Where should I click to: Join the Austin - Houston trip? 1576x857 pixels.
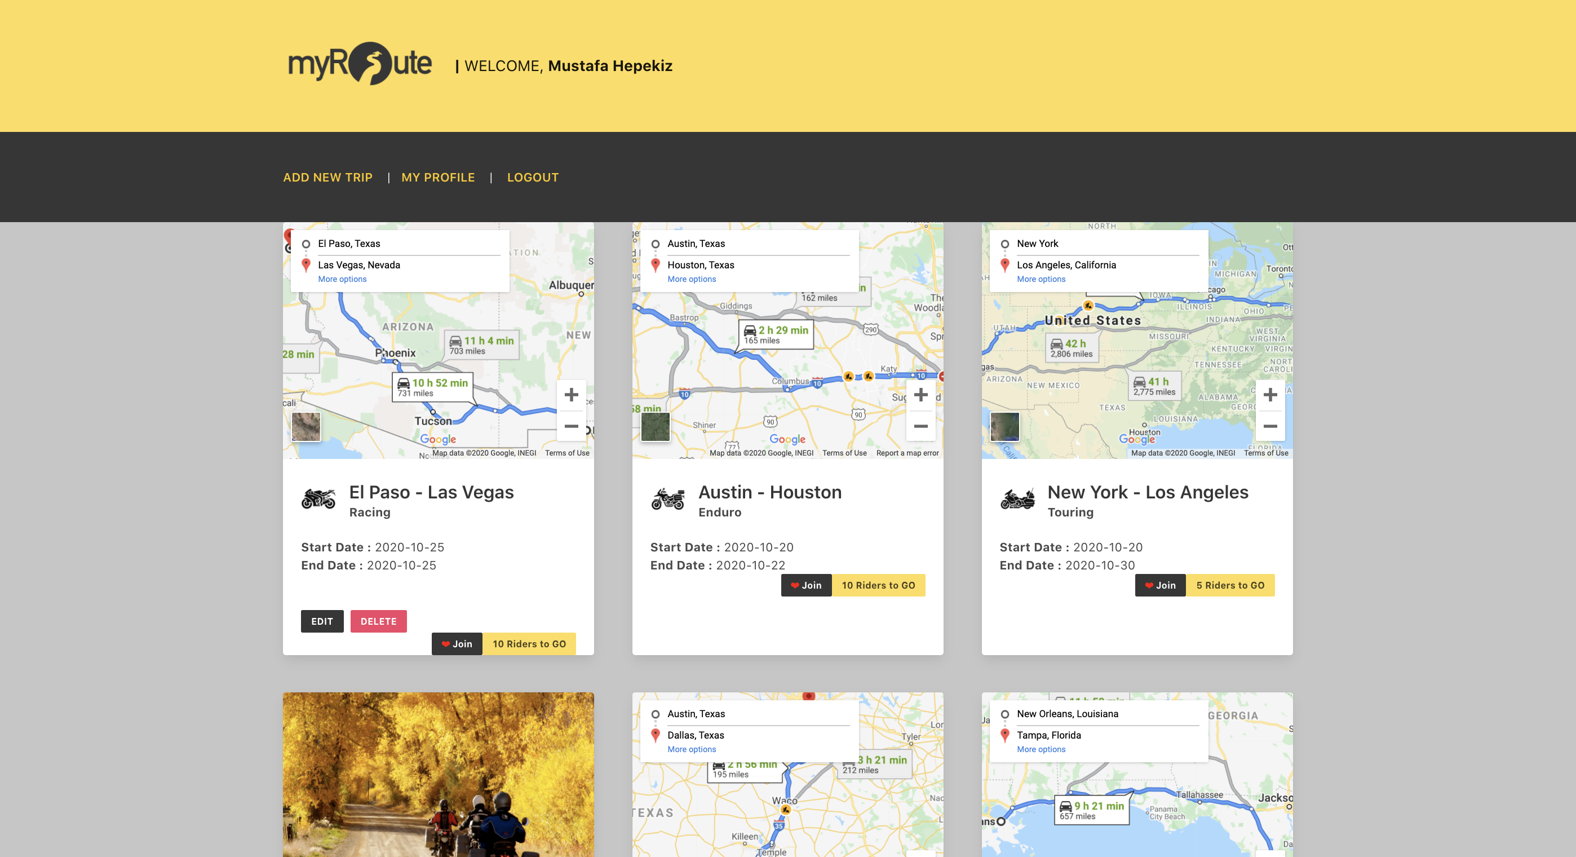pos(807,585)
